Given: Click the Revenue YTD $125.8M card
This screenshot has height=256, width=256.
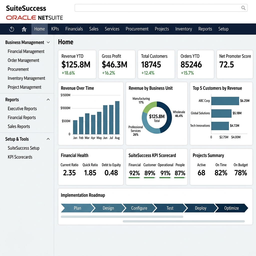Looking at the screenshot, I should 77,64.
